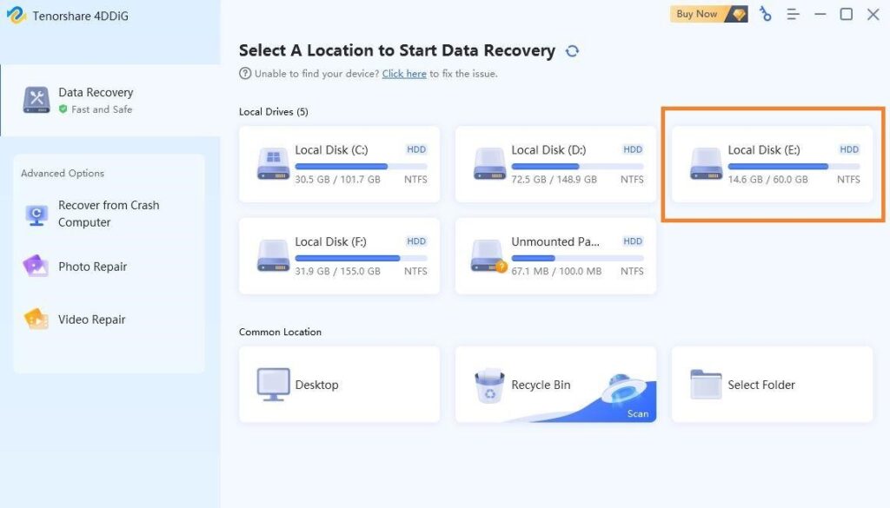
Task: Click the key register icon in title bar
Action: (x=765, y=14)
